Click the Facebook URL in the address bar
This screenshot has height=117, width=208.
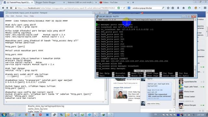click(66, 8)
